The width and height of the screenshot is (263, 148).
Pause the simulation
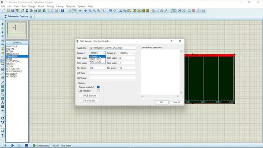coord(19,146)
